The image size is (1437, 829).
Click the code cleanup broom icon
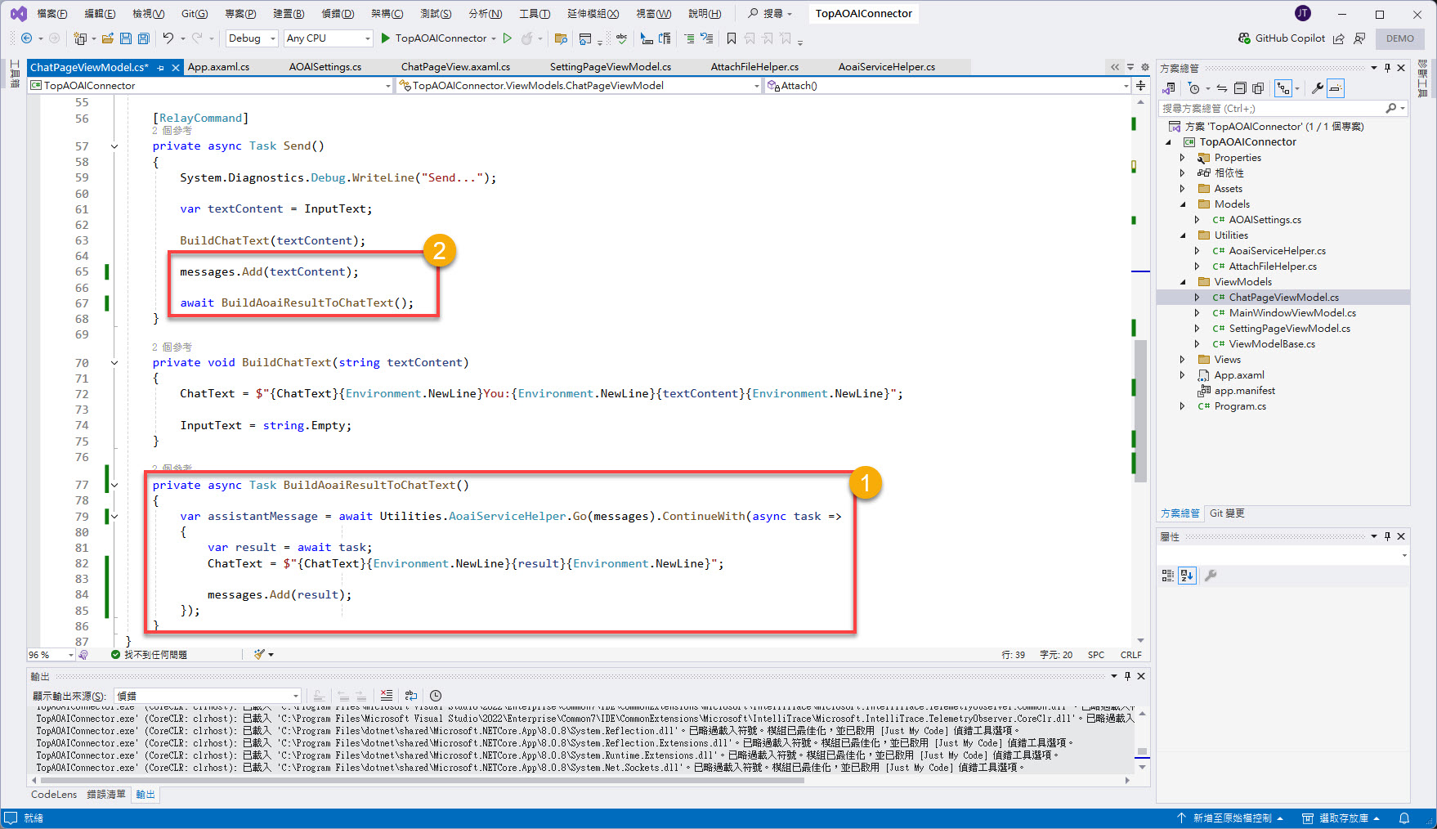coord(260,655)
